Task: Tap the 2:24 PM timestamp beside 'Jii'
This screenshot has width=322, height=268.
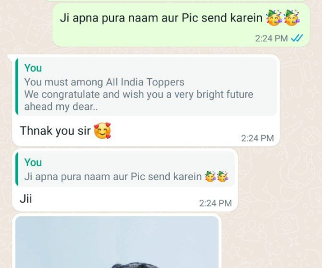Action: 215,203
